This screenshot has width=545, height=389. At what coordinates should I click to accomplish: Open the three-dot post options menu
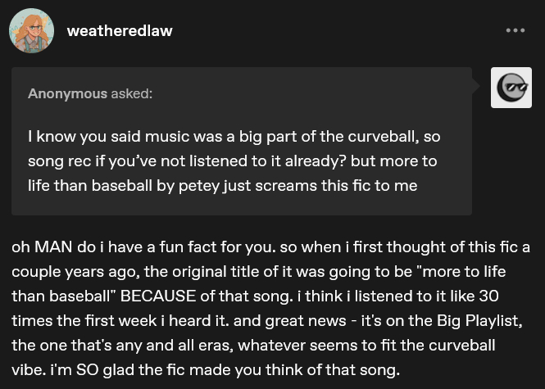click(515, 31)
